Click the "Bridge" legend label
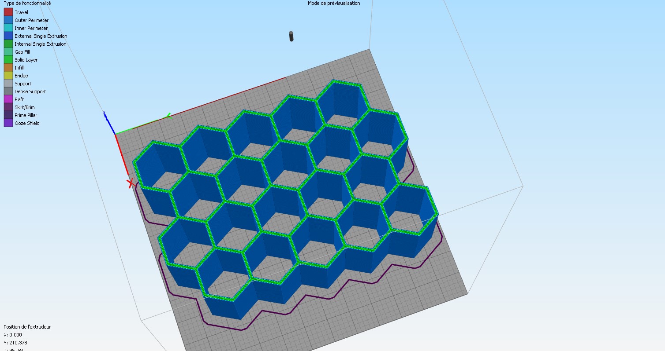 (x=21, y=76)
